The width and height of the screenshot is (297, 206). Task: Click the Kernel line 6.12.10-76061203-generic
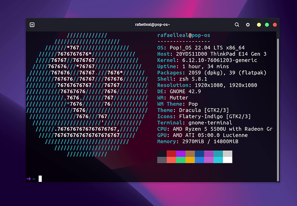pyautogui.click(x=207, y=60)
